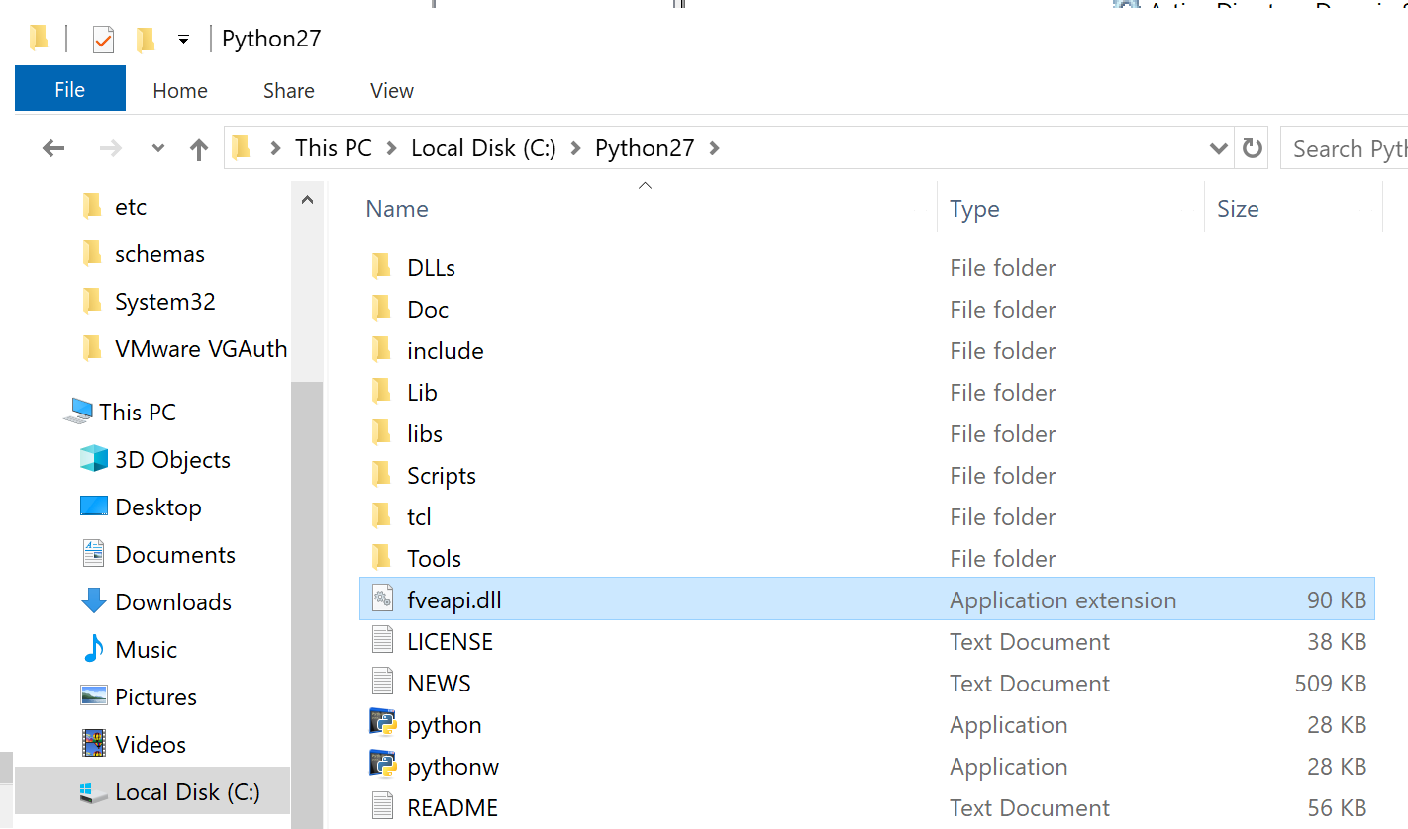The height and width of the screenshot is (829, 1408).
Task: Click the Properties icon in quick access toolbar
Action: tap(103, 40)
